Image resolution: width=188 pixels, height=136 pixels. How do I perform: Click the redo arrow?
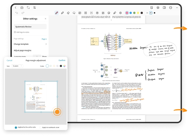(x=23, y=13)
